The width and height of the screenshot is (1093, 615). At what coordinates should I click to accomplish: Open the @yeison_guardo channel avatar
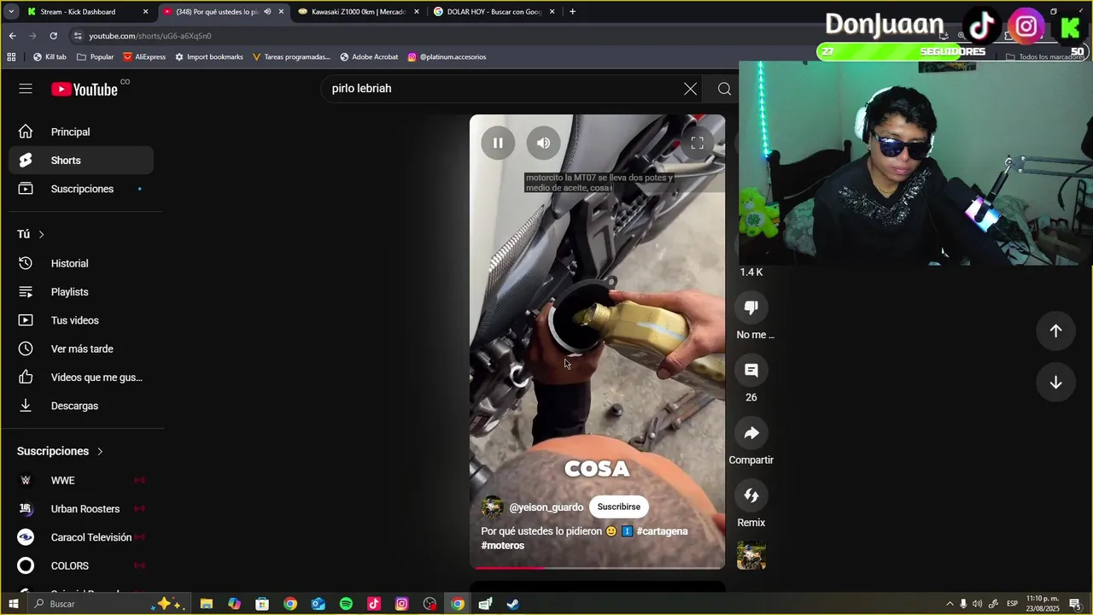[492, 507]
